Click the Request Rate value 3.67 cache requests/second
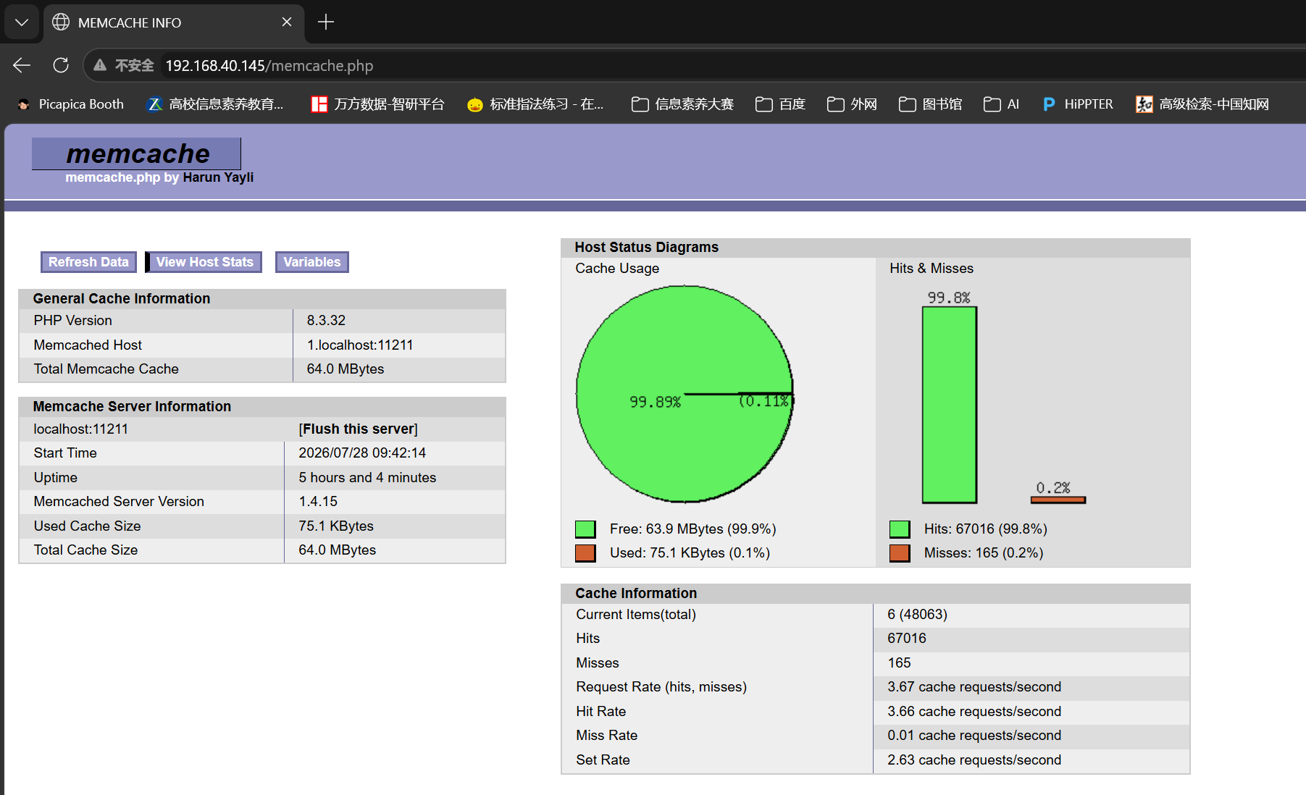The height and width of the screenshot is (795, 1306). [974, 686]
